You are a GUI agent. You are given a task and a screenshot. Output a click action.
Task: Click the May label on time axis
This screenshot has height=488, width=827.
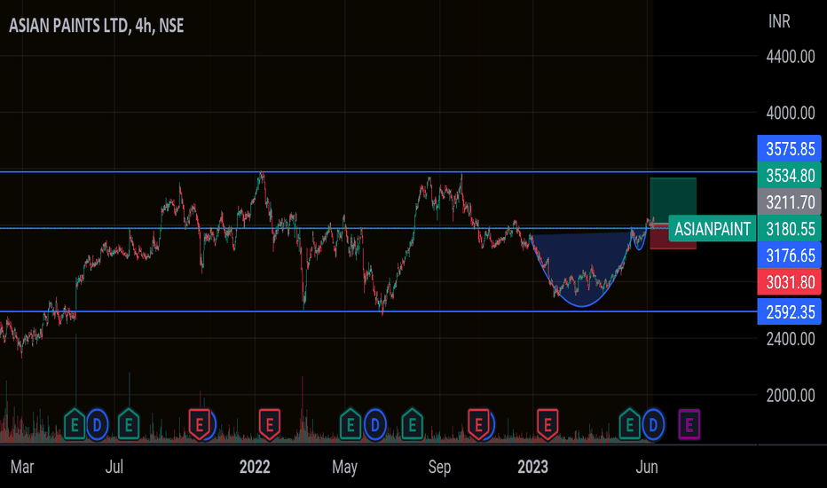click(344, 467)
